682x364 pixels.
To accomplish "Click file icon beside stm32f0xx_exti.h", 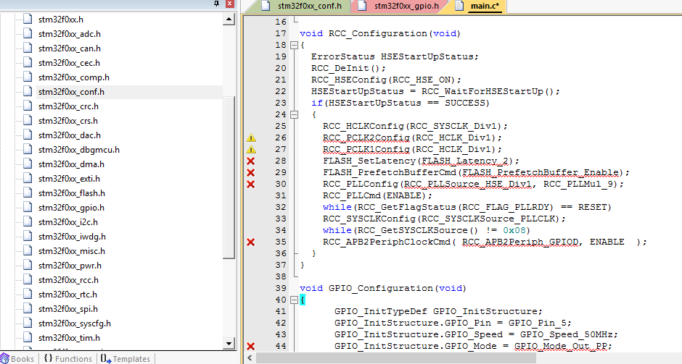I will coord(28,178).
